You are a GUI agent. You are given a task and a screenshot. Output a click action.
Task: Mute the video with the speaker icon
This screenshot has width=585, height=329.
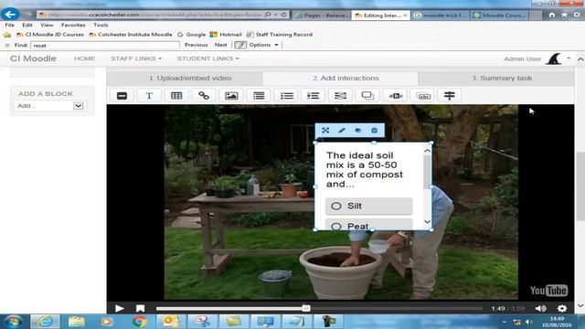(x=540, y=309)
